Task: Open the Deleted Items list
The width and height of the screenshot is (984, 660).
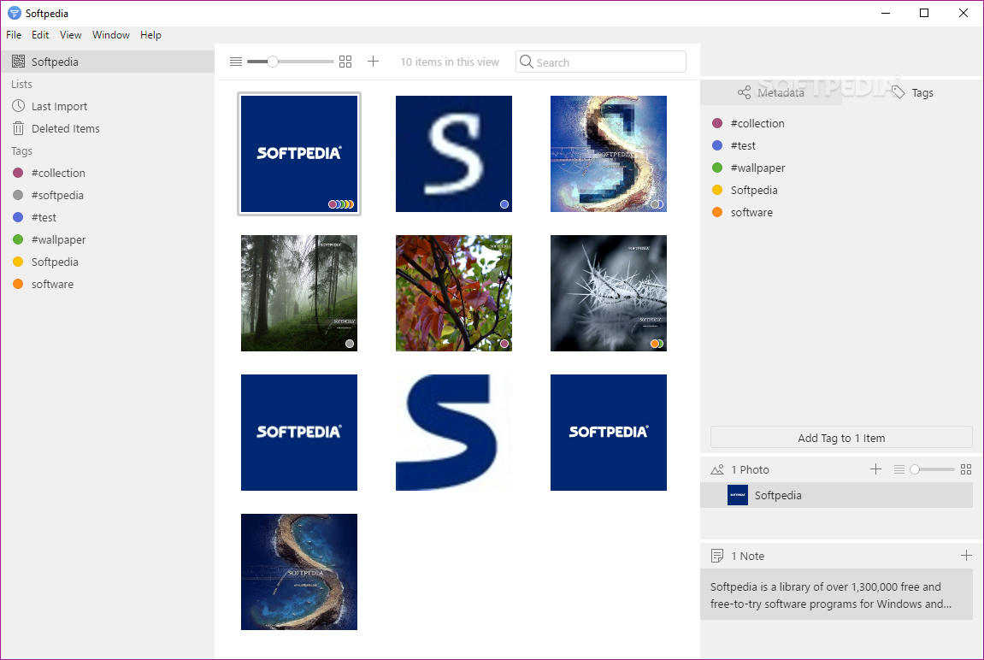Action: click(x=108, y=128)
